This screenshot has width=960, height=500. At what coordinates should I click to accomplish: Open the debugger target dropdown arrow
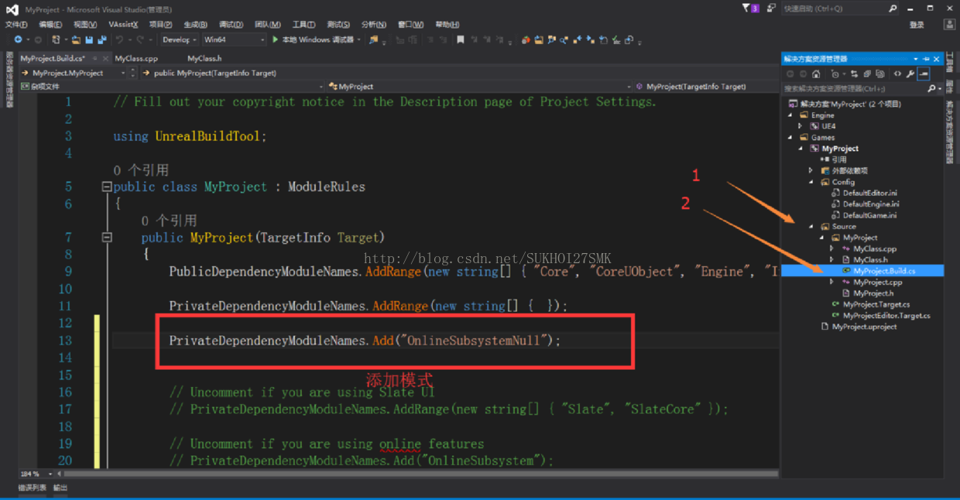[359, 39]
